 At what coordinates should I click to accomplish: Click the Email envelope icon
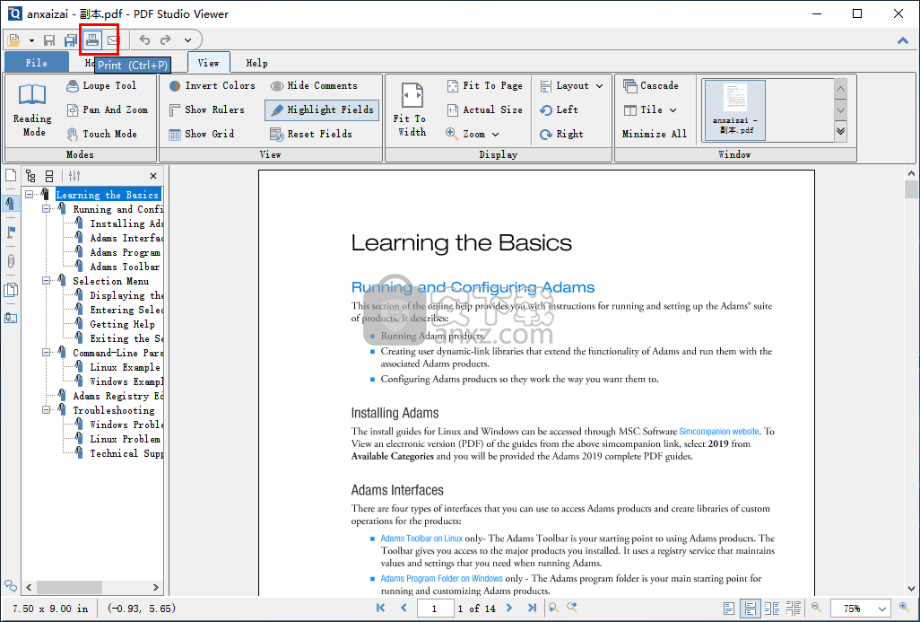click(x=113, y=39)
